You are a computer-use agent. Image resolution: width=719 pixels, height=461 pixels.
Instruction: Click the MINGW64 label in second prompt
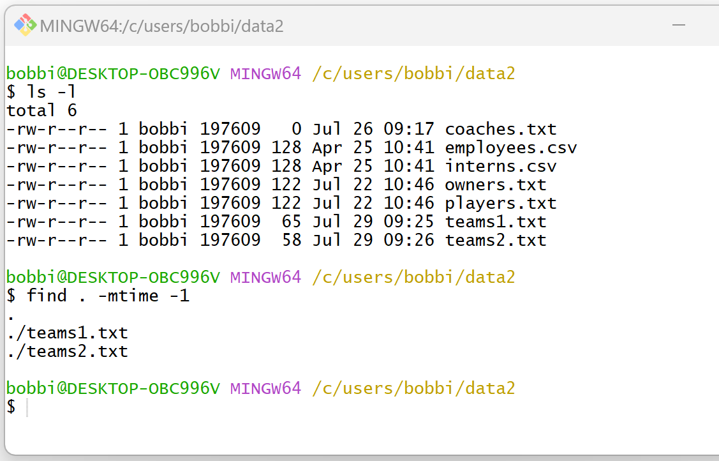tap(265, 277)
